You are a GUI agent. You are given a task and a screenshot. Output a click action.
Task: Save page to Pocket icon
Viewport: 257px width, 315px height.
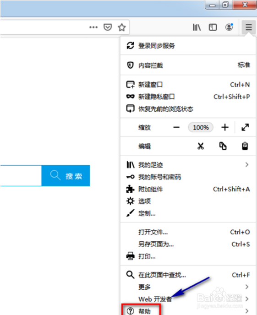(x=108, y=27)
